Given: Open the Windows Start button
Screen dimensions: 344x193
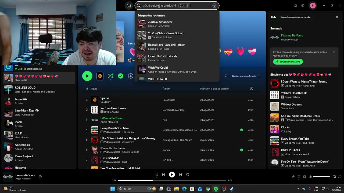Looking at the screenshot, I should pos(113,189).
